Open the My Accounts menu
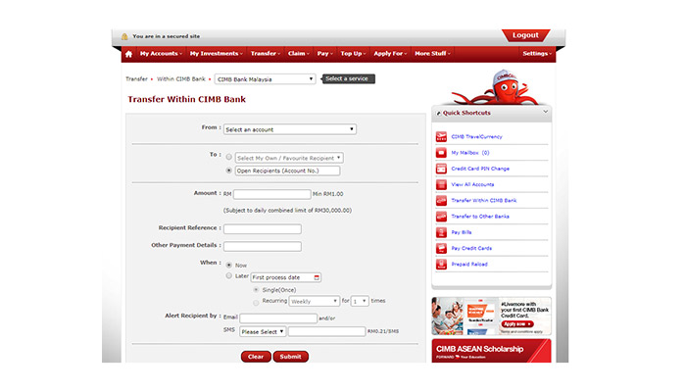 161,54
